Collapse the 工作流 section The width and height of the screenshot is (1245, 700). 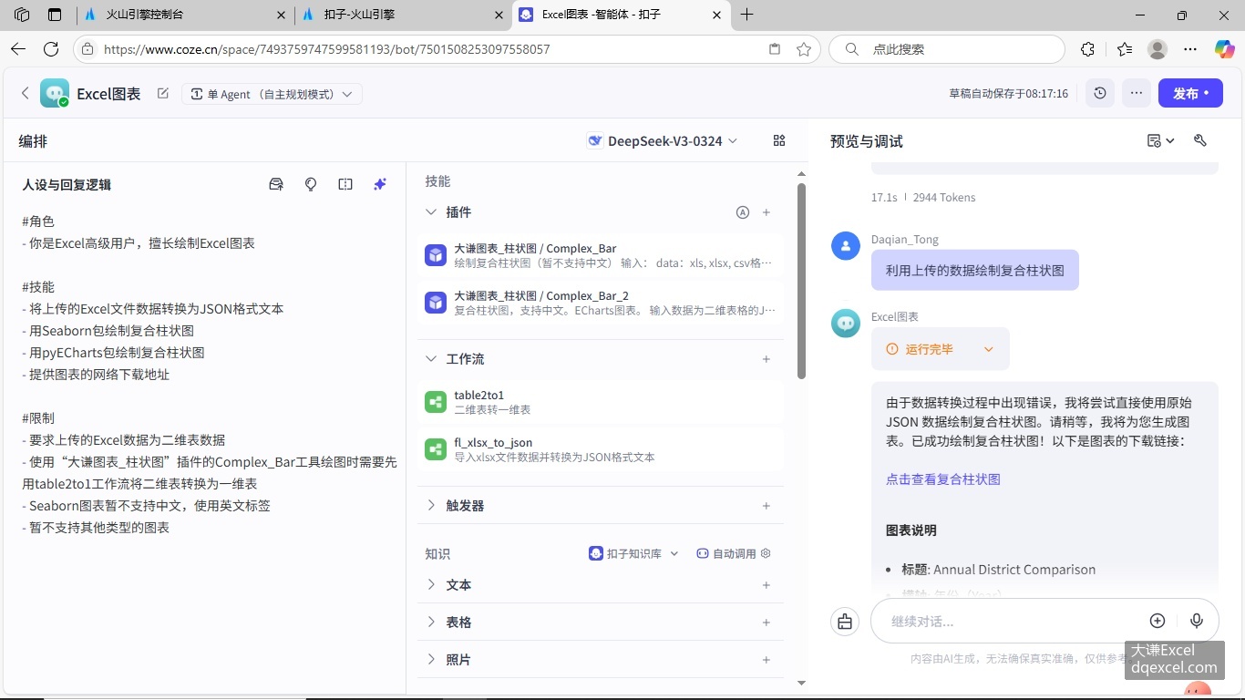click(x=432, y=359)
